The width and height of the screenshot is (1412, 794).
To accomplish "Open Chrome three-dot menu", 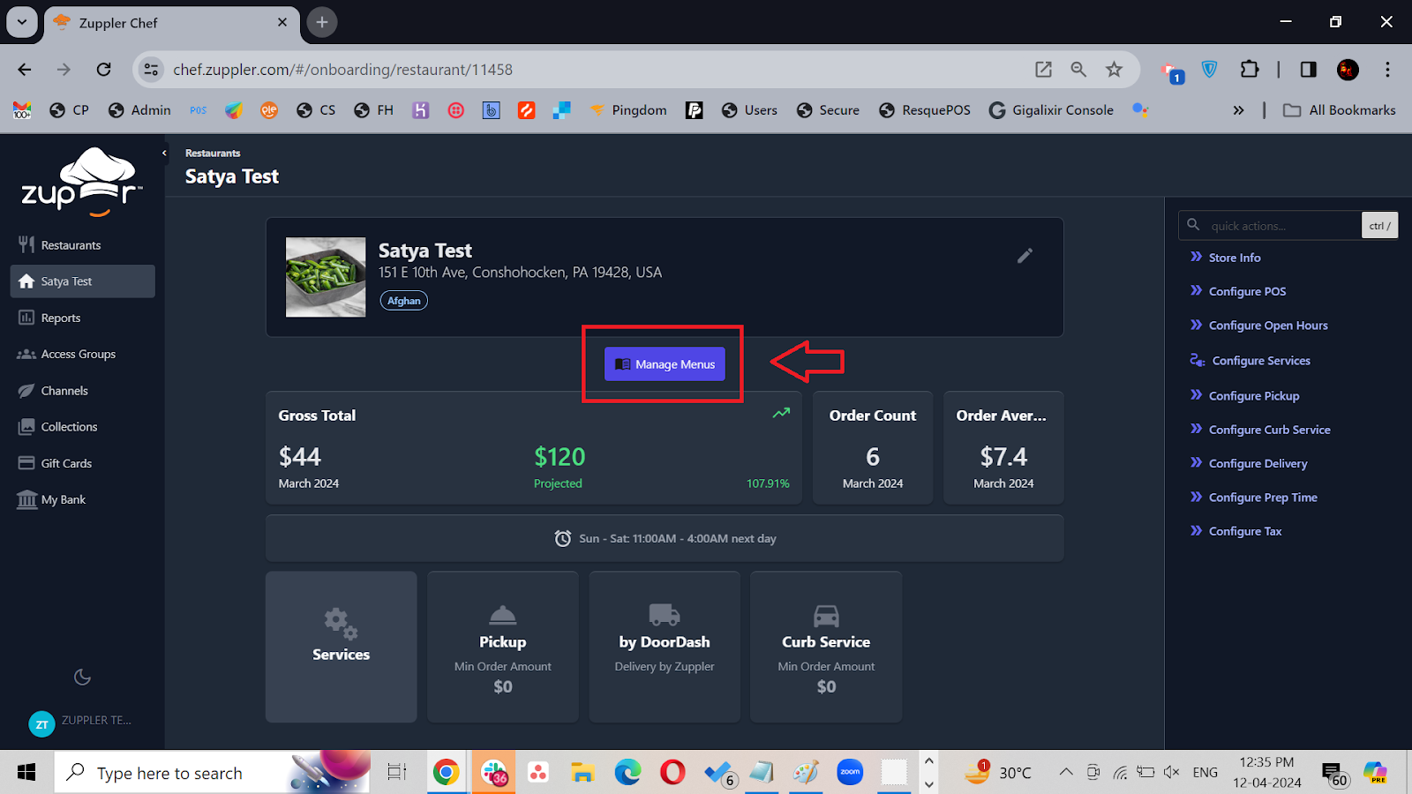I will [1387, 70].
